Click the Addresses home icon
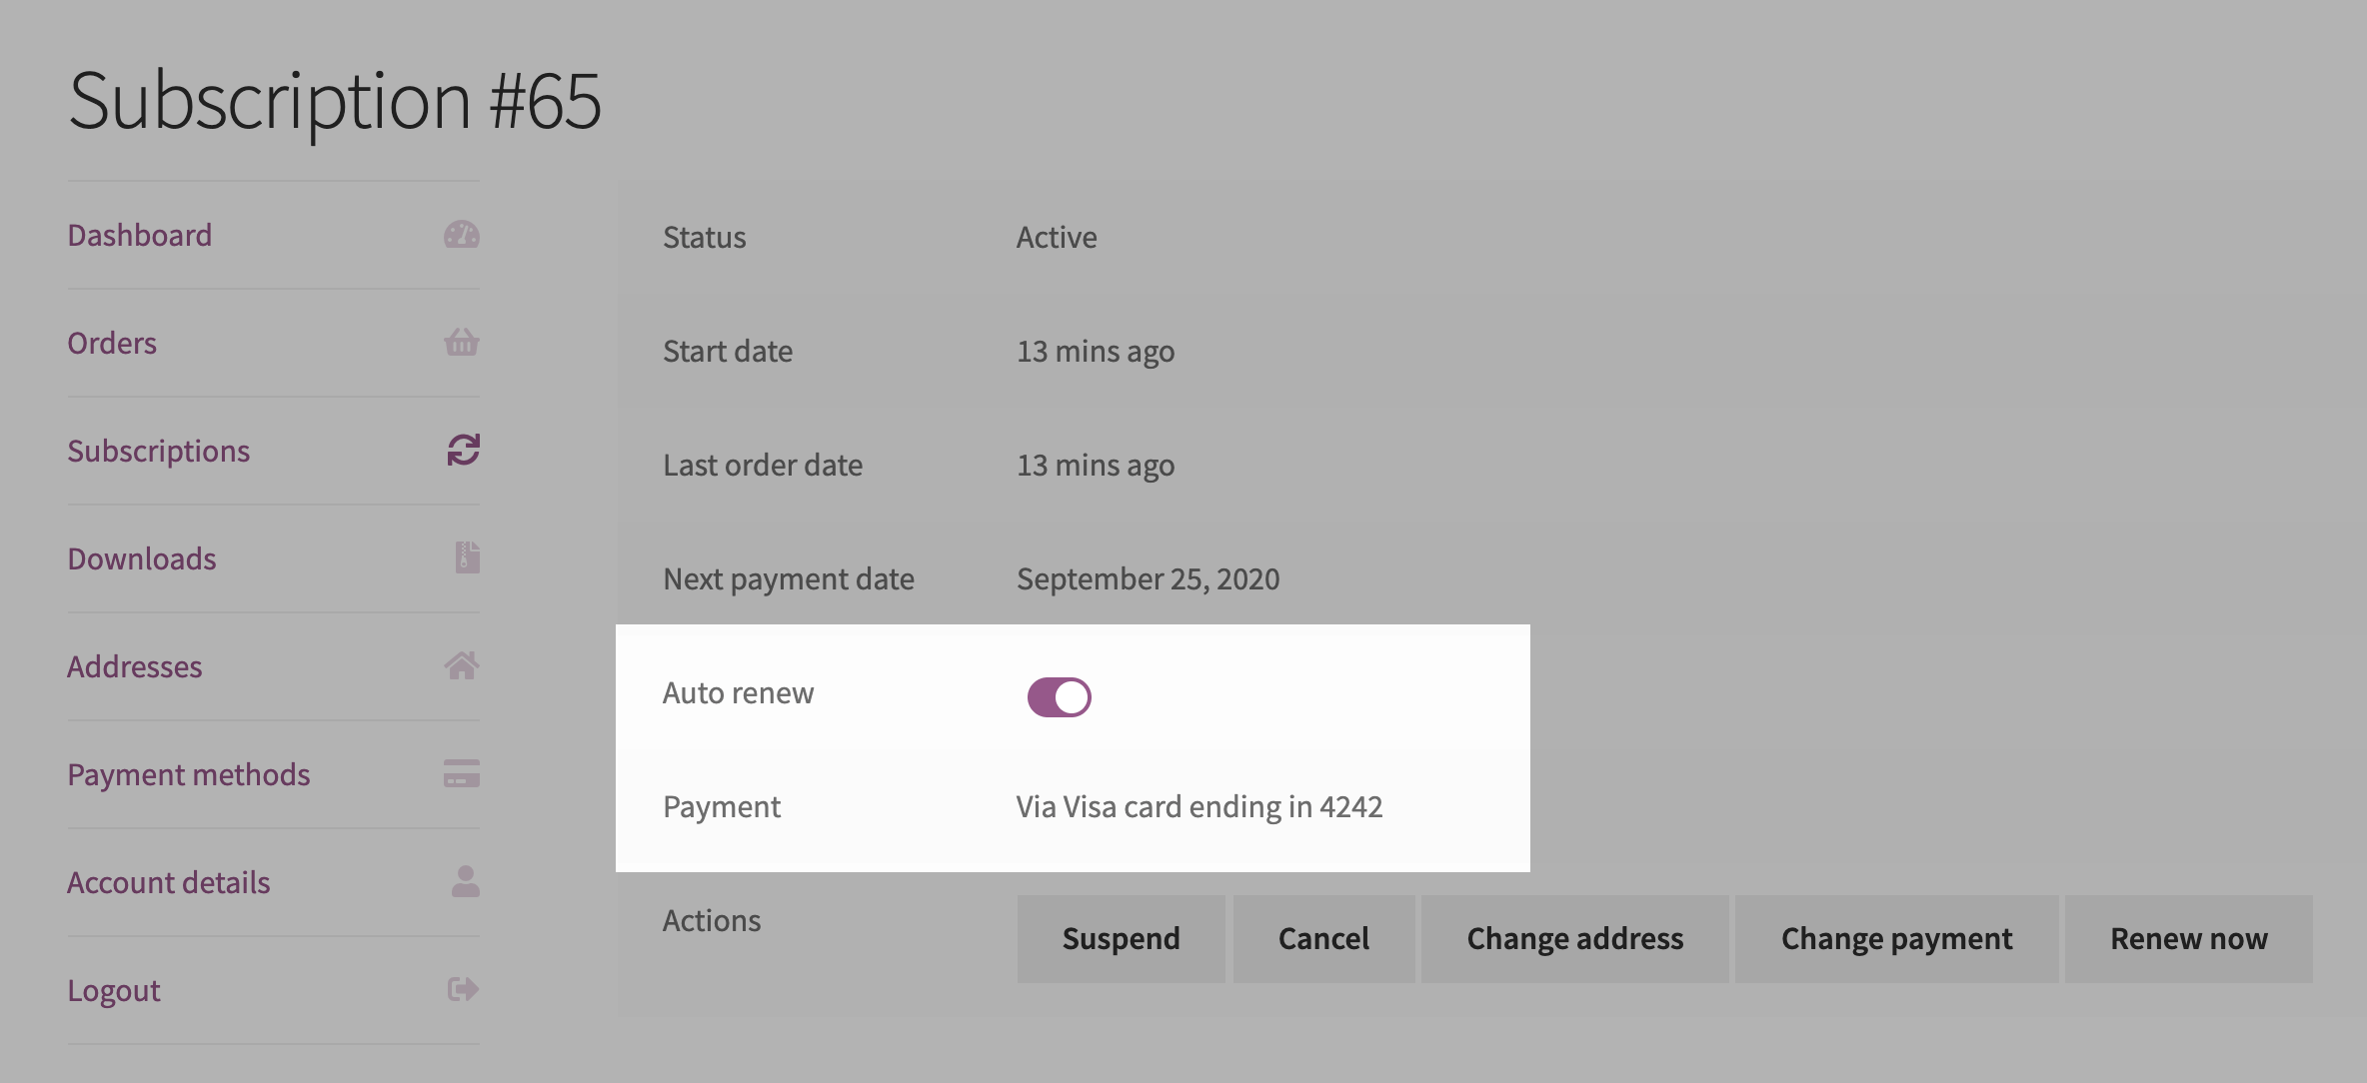 click(461, 665)
